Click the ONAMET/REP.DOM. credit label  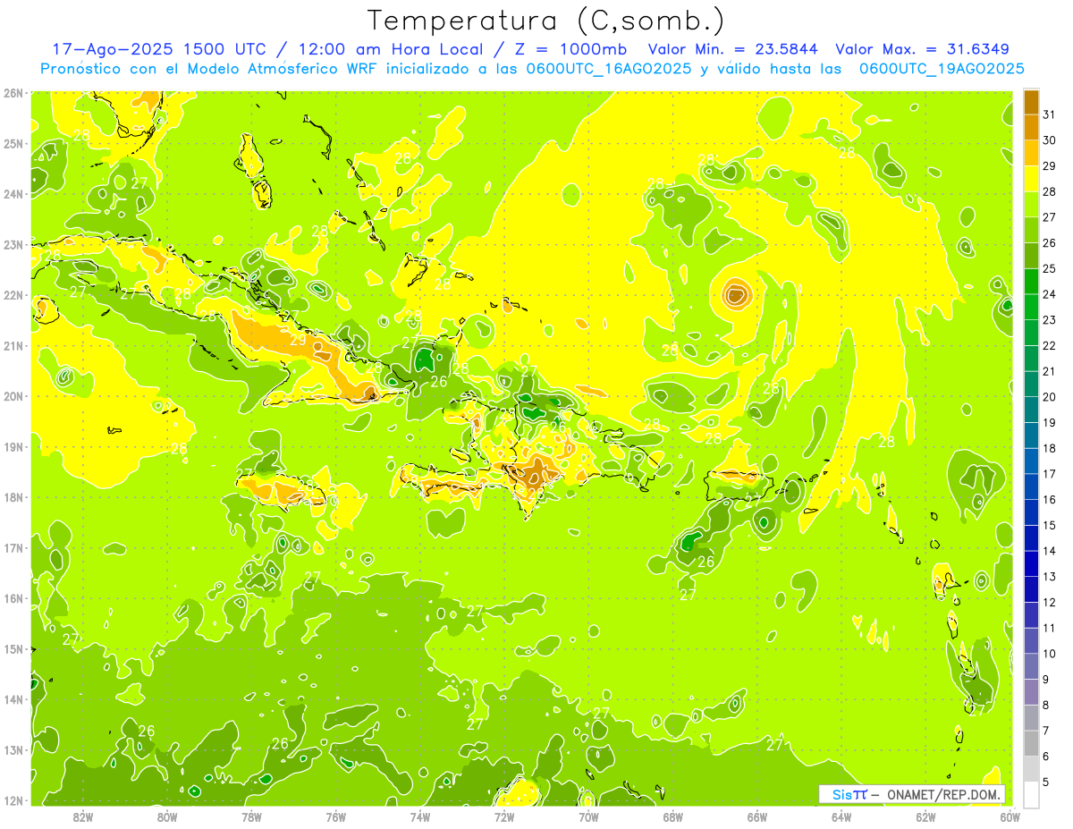(945, 794)
